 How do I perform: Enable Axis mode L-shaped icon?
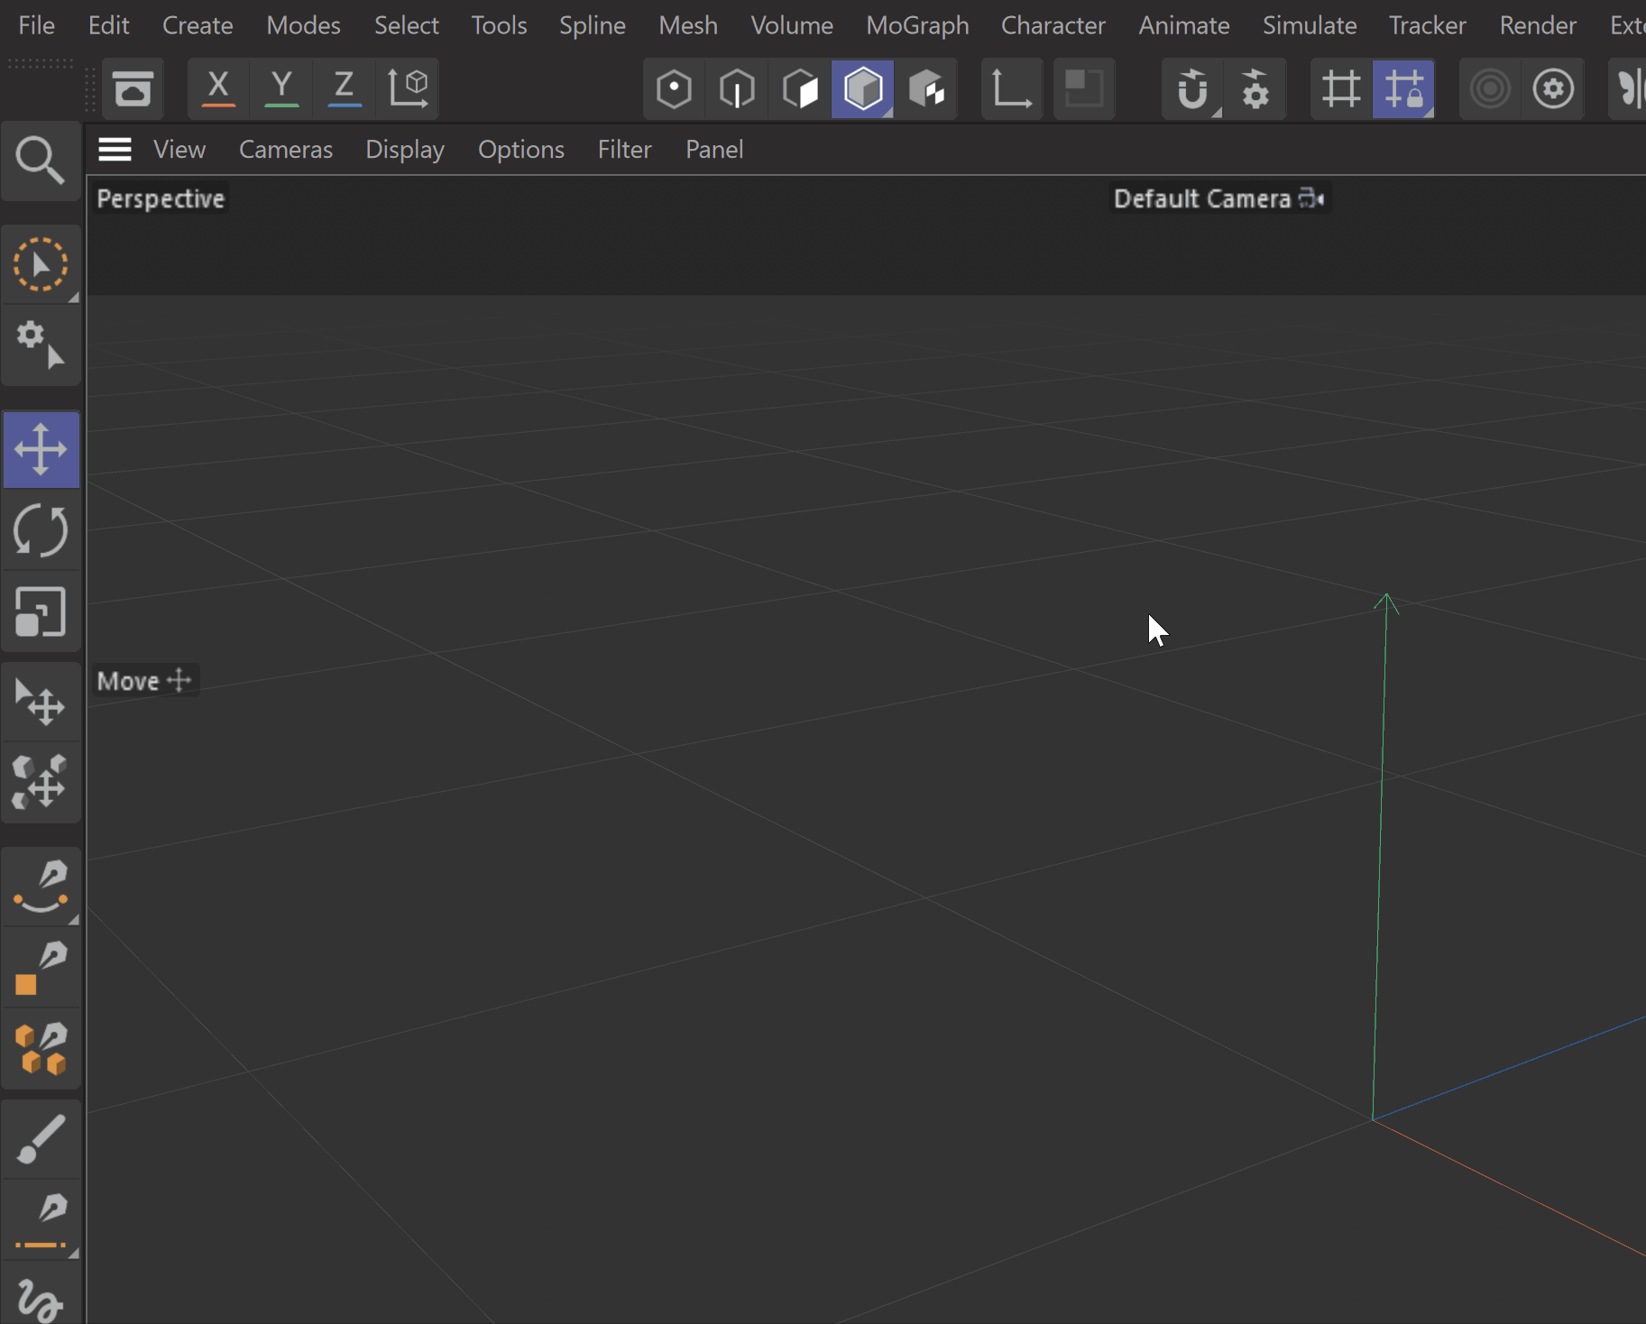[1012, 89]
